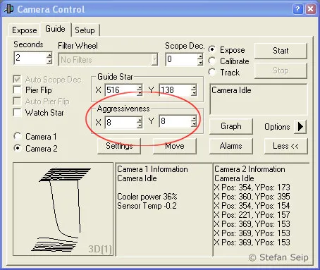
Task: Click the Start button
Action: click(x=281, y=51)
